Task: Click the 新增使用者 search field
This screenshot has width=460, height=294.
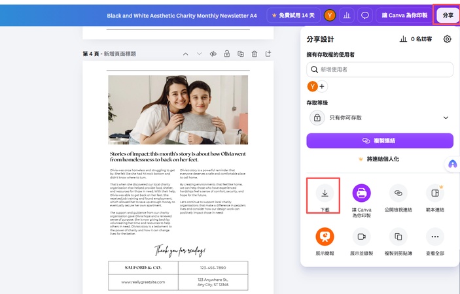Action: pos(380,69)
